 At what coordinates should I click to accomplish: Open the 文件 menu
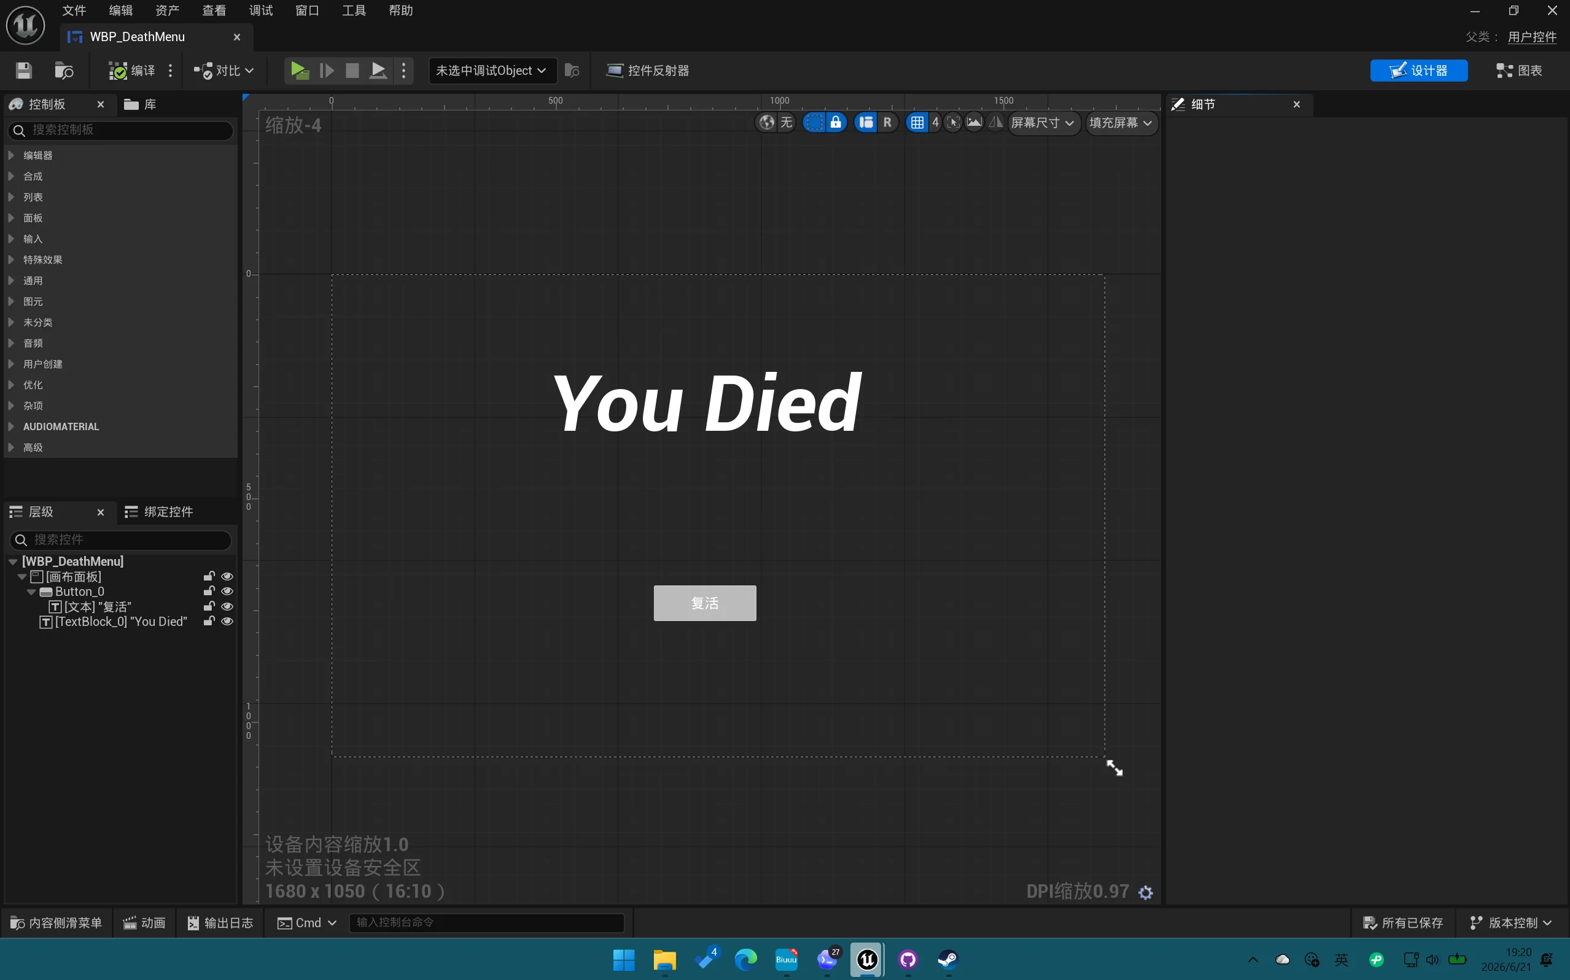click(x=74, y=10)
